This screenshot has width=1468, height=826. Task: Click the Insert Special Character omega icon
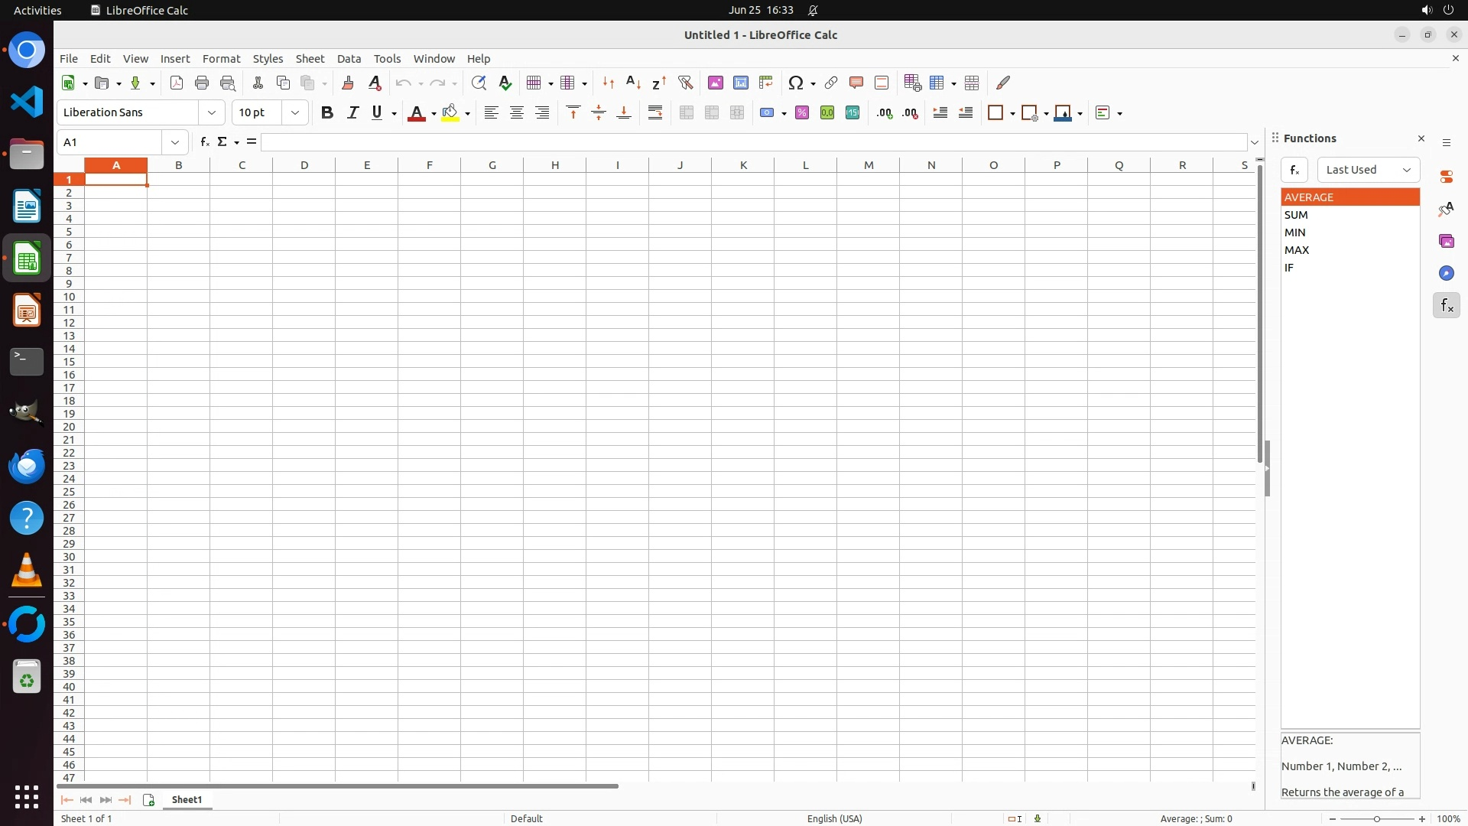796,83
